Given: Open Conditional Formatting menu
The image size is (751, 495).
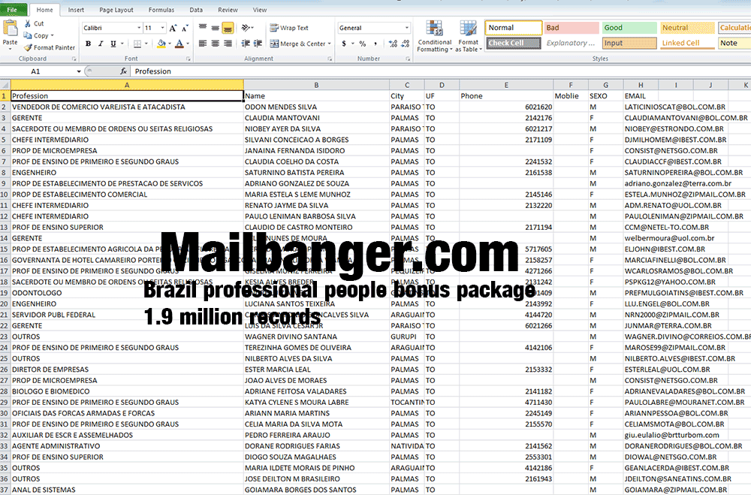Looking at the screenshot, I should coord(435,36).
